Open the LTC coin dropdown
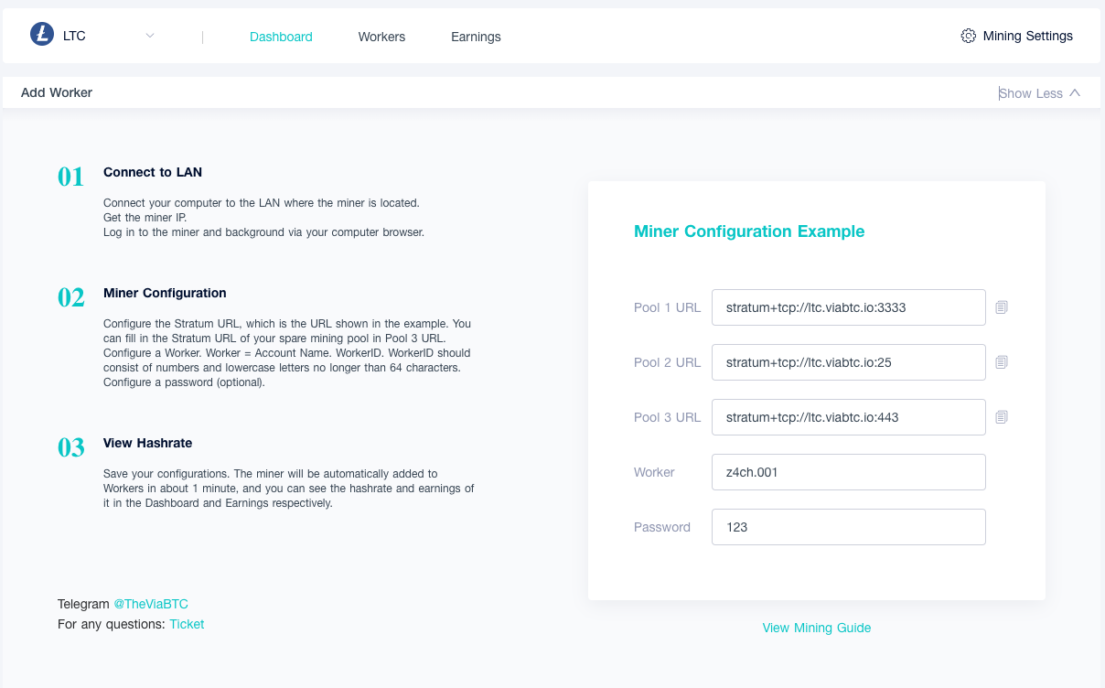 150,36
